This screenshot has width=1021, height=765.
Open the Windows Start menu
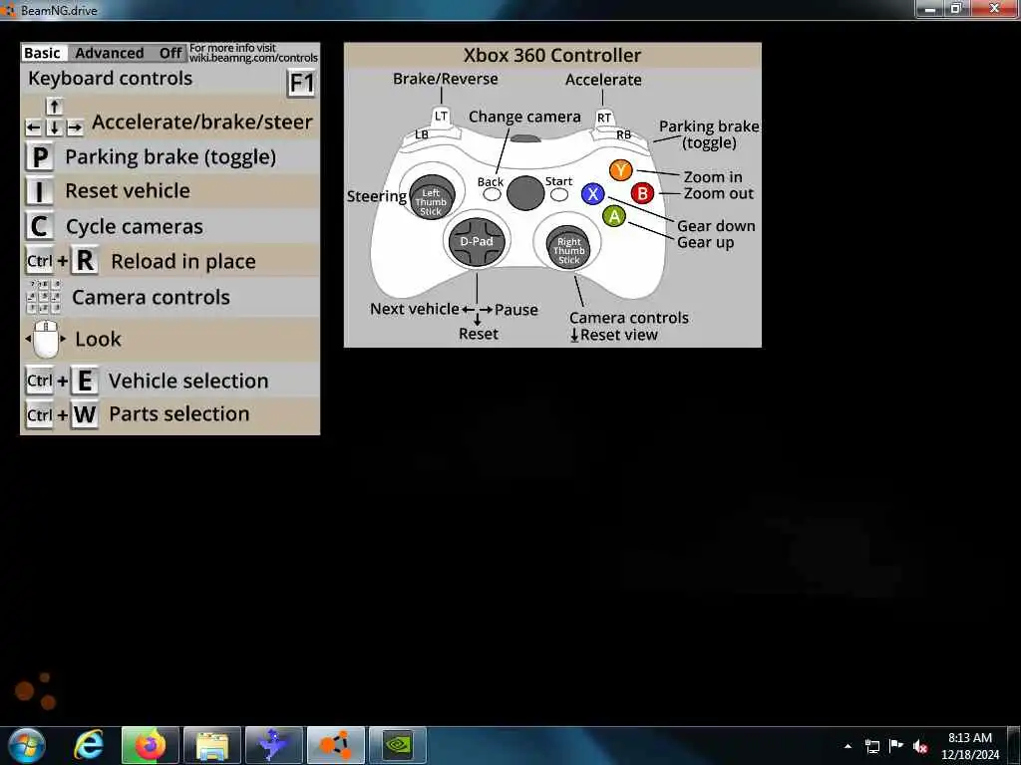click(26, 745)
